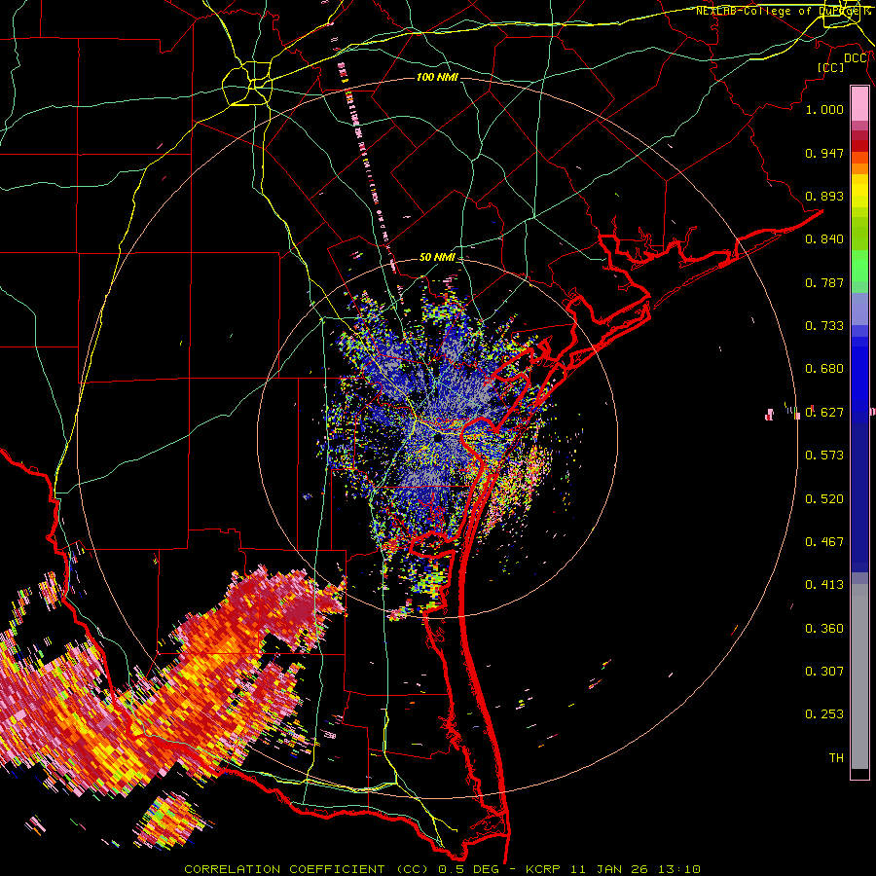
Task: Click the 0.5 DEG elevation text
Action: click(468, 869)
